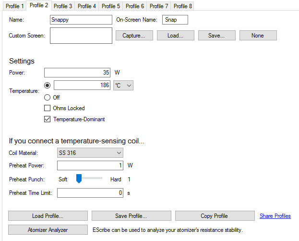Follow the Share Profiles link
This screenshot has height=241, width=299.
click(x=275, y=216)
